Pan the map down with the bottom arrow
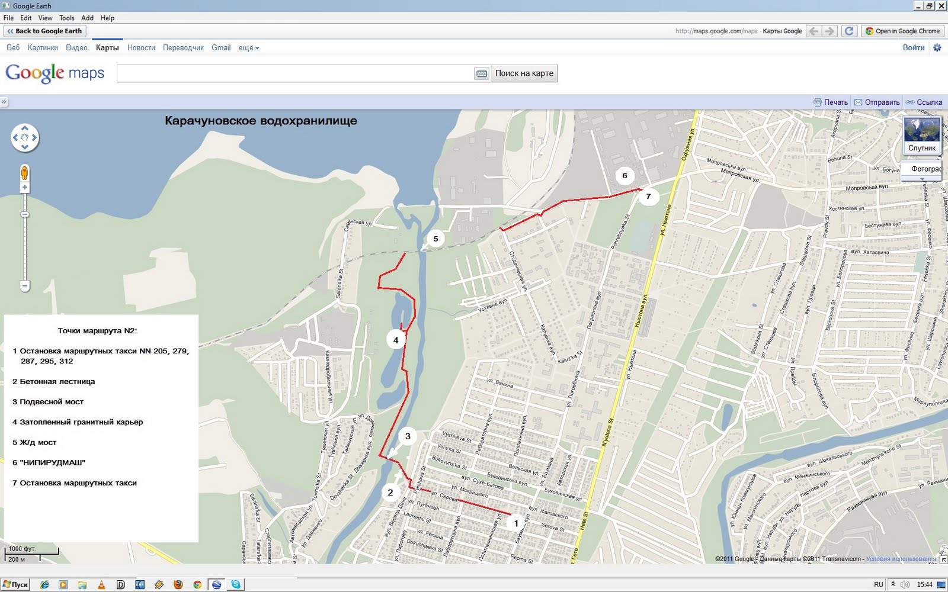Image resolution: width=948 pixels, height=592 pixels. (25, 147)
